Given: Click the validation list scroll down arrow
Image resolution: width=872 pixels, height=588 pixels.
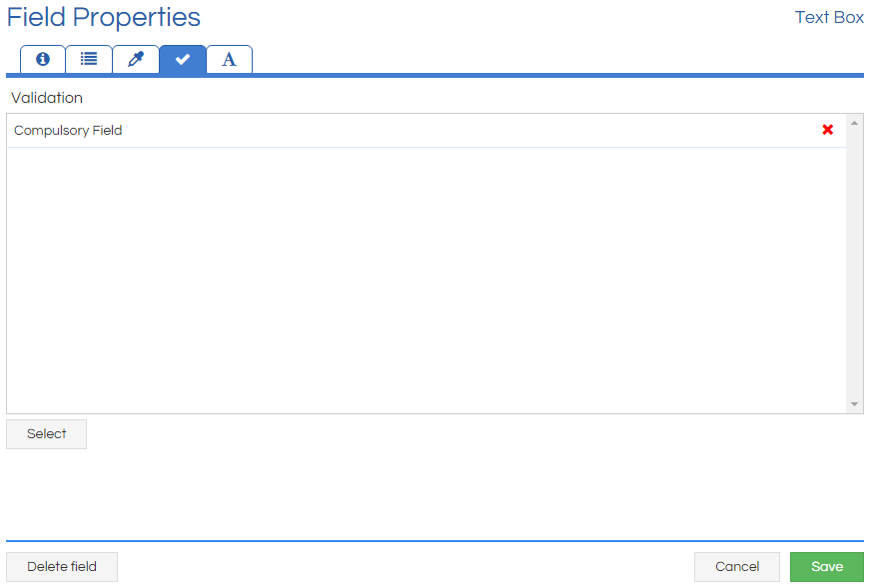Looking at the screenshot, I should pos(854,404).
